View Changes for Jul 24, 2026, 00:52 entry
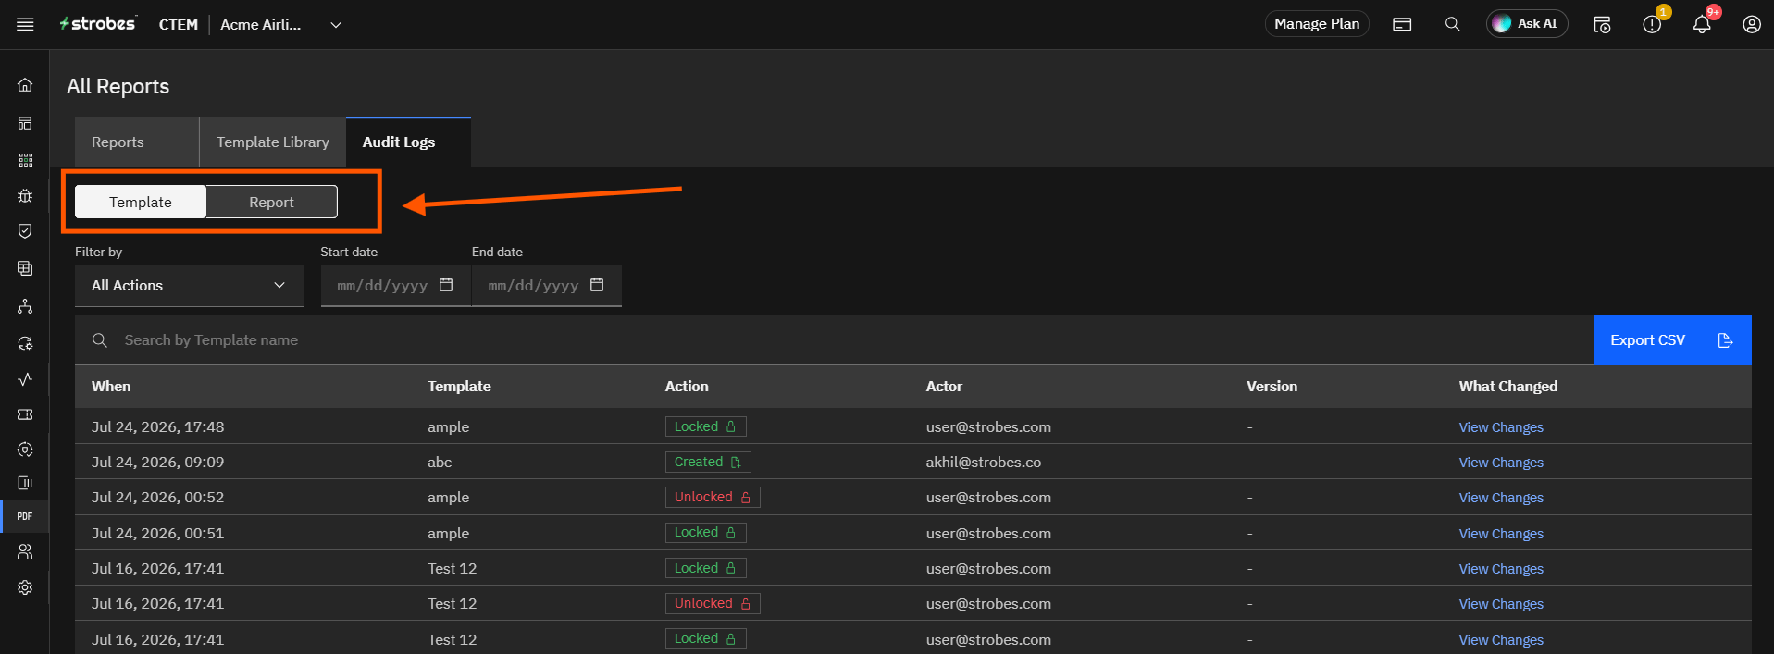 point(1501,498)
